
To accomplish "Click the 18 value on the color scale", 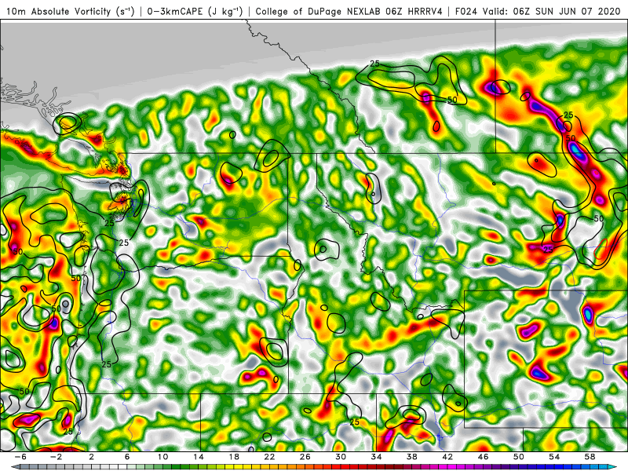I will [234, 457].
